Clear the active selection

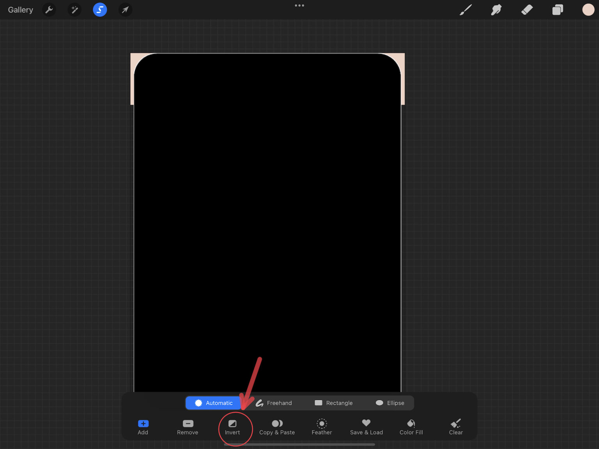(455, 427)
